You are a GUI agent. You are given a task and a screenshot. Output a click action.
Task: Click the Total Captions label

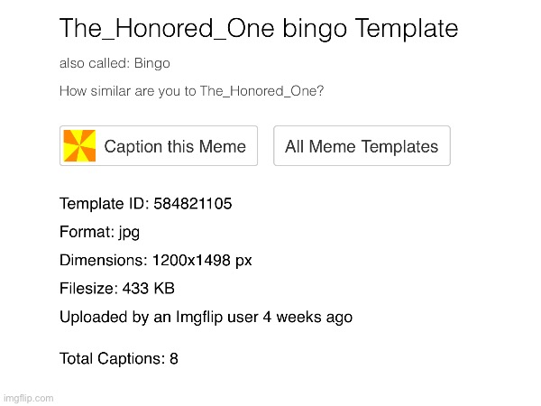113,358
